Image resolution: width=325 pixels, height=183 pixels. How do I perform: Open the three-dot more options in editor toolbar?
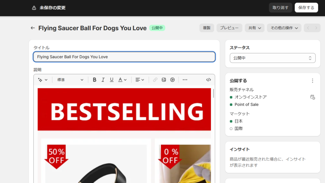(185, 80)
